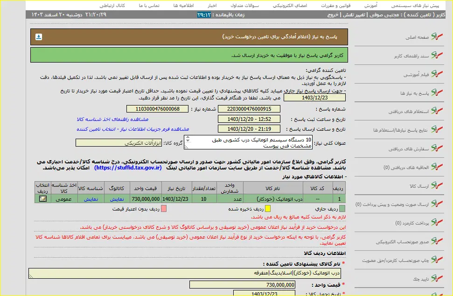The height and width of the screenshot is (296, 453).
Task: Click the گروه کالا field ابزارآلات الکتریکی
Action: click(x=119, y=143)
